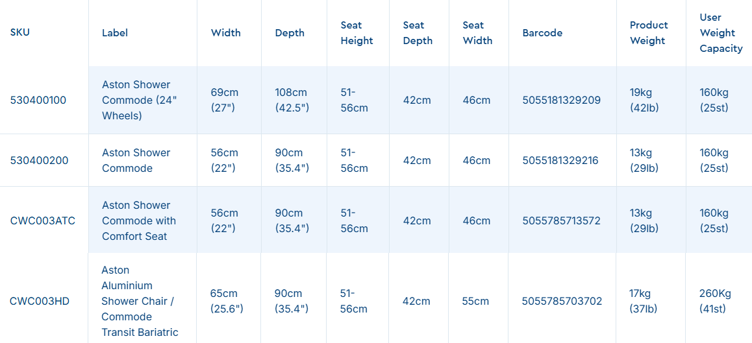Click the User Weight Capacity header
Screen dimensions: 752x343
721,33
